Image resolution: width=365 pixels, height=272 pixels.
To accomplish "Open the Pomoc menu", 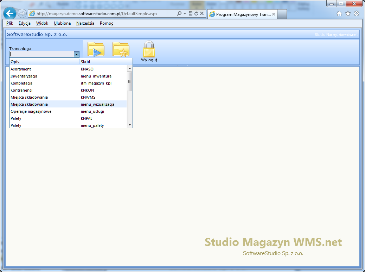I will (107, 23).
